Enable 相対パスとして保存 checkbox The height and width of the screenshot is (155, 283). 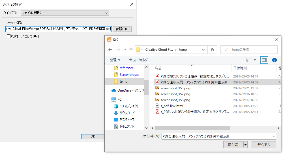tap(8, 36)
